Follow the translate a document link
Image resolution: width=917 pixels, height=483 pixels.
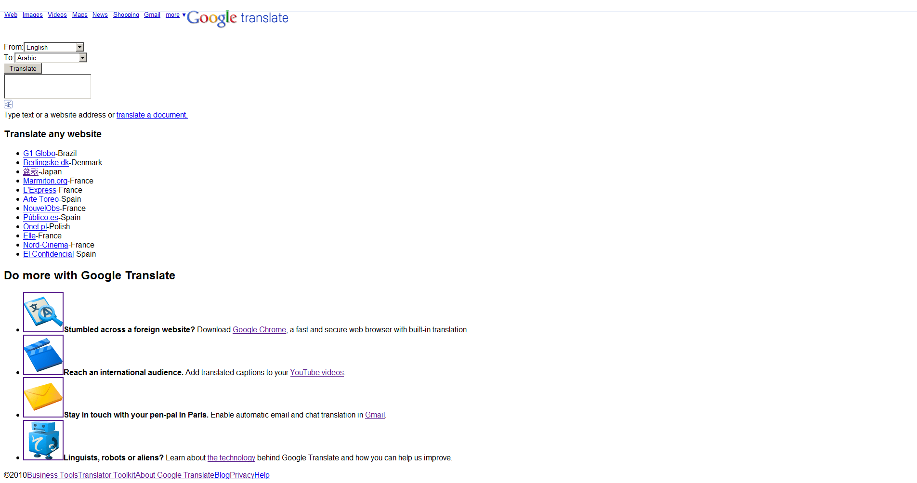coord(152,115)
